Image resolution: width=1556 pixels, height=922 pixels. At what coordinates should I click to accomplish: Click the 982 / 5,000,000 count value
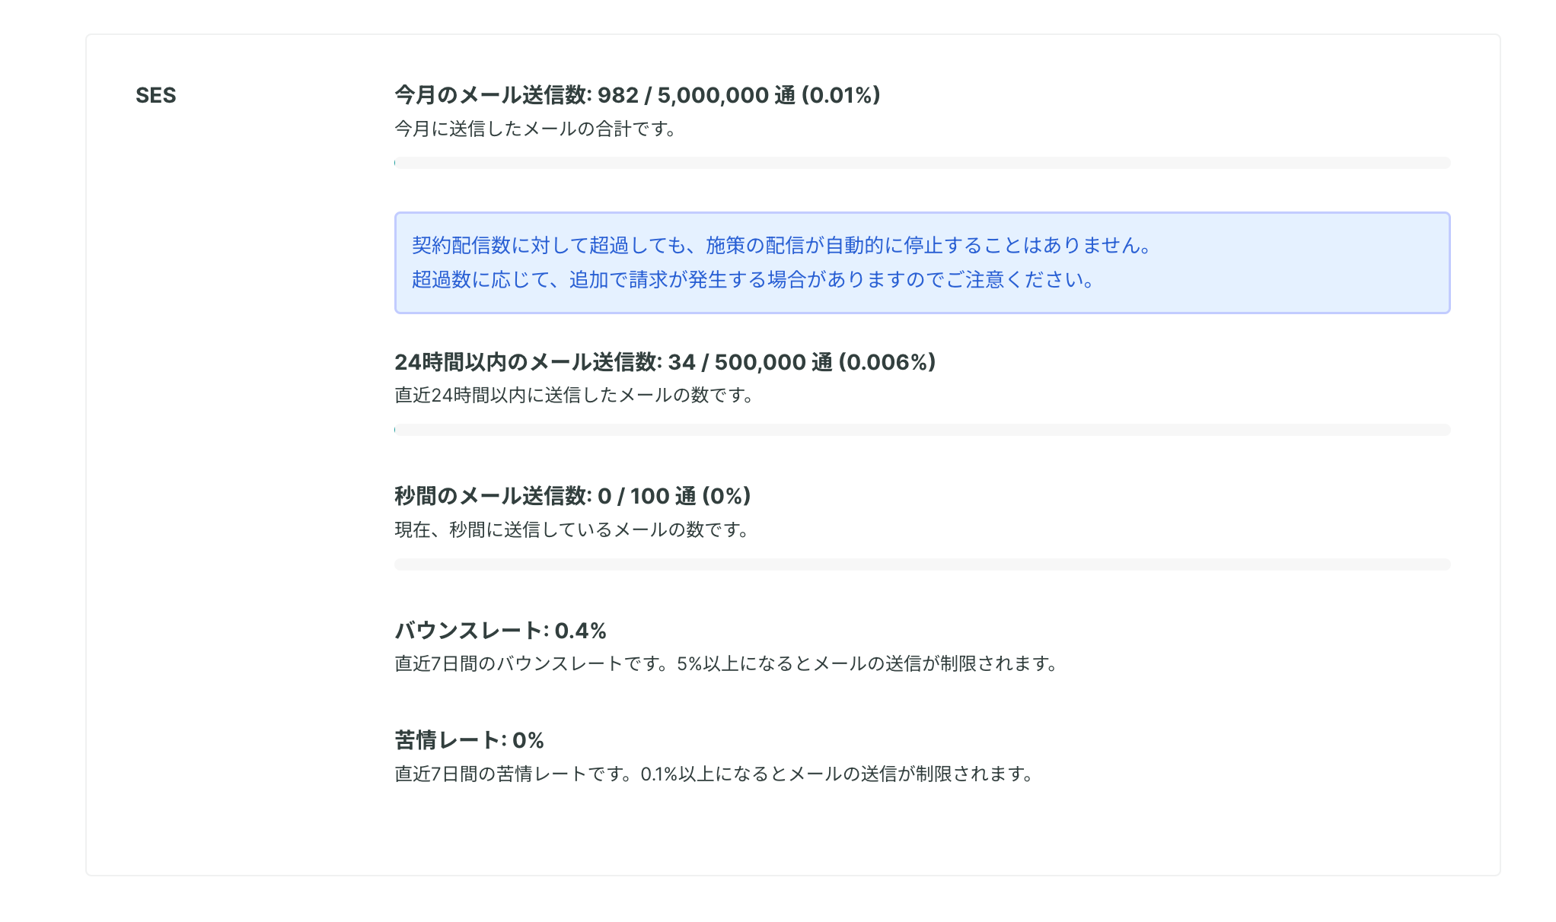(683, 95)
